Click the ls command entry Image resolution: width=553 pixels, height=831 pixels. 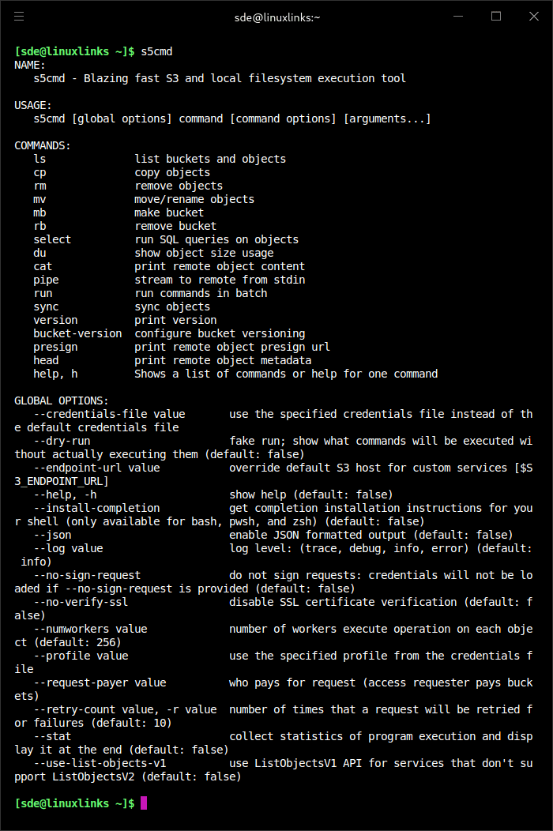pos(39,159)
